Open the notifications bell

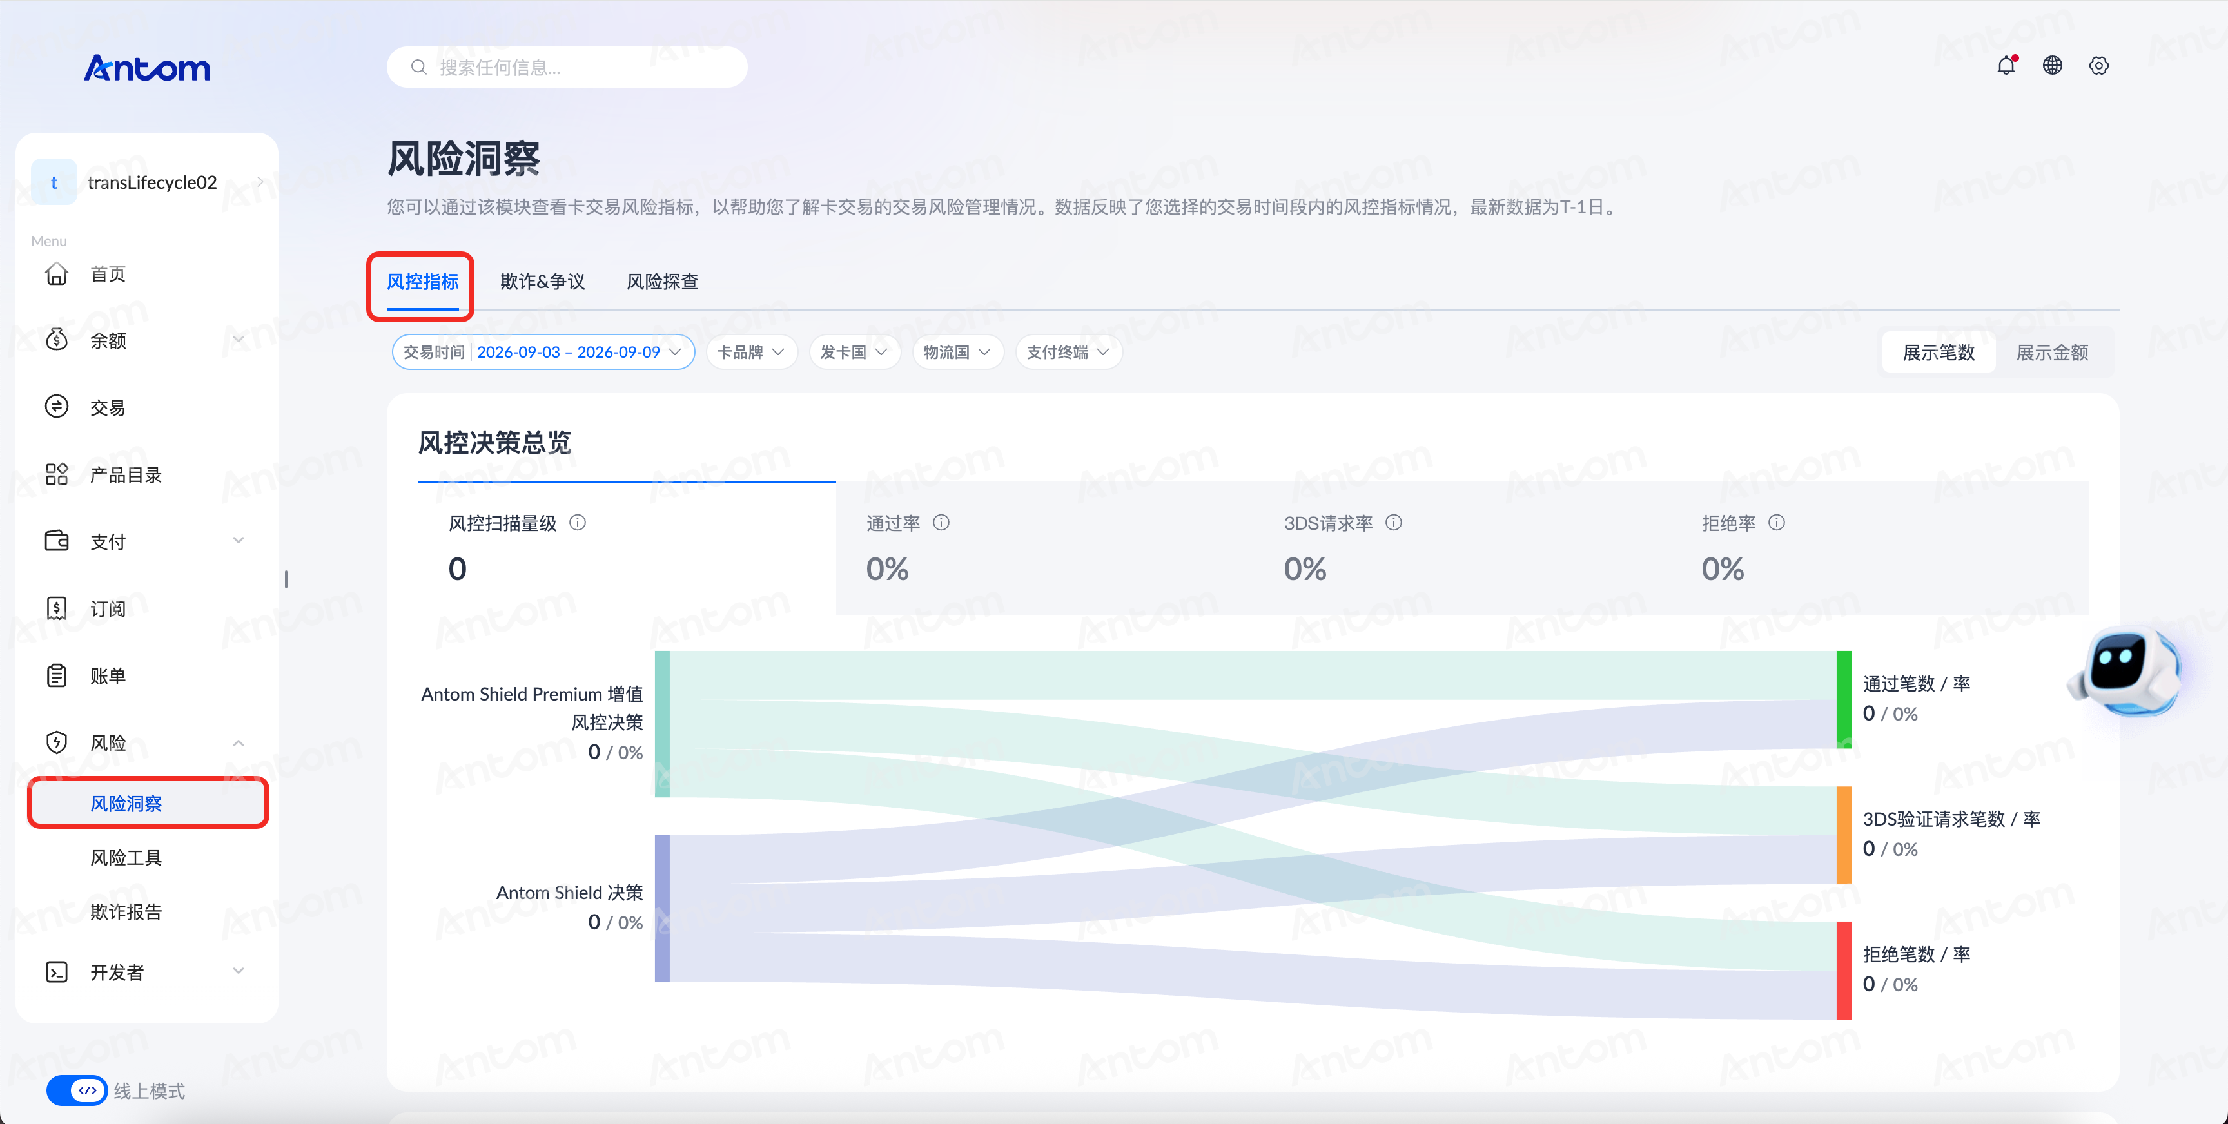(2007, 66)
